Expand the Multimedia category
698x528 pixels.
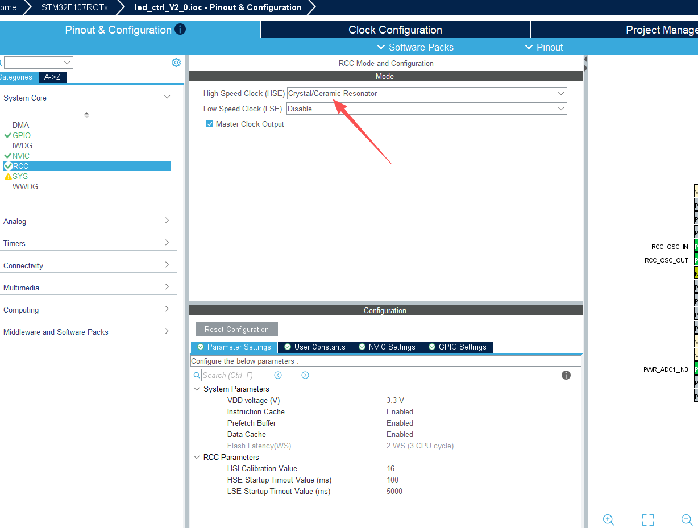tap(167, 287)
